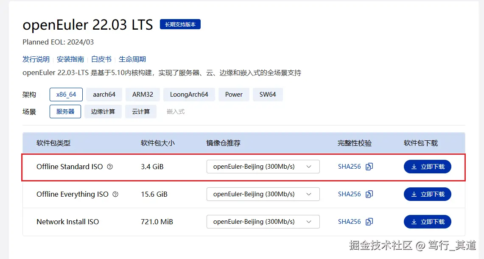Click SHA256 text link for Network Install ISO

pyautogui.click(x=350, y=221)
